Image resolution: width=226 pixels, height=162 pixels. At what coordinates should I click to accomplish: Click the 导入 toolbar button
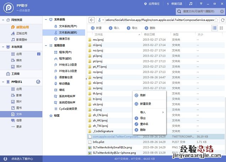point(114,28)
